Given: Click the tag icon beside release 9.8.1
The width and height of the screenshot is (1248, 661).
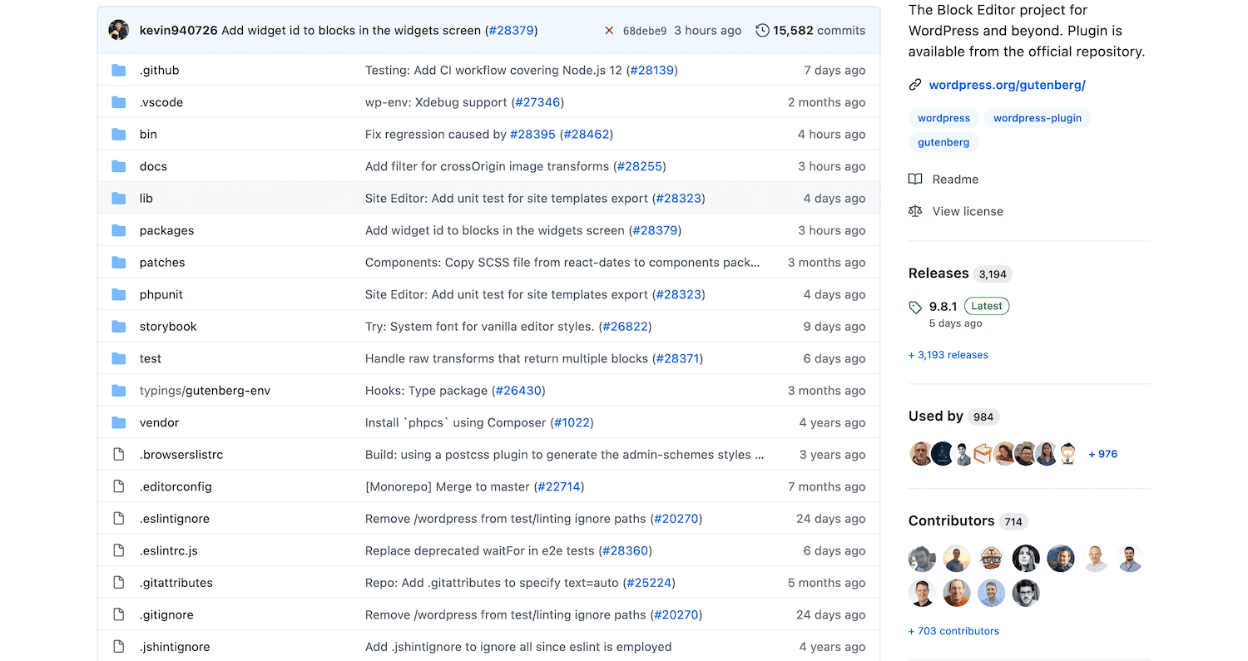Looking at the screenshot, I should [x=914, y=306].
